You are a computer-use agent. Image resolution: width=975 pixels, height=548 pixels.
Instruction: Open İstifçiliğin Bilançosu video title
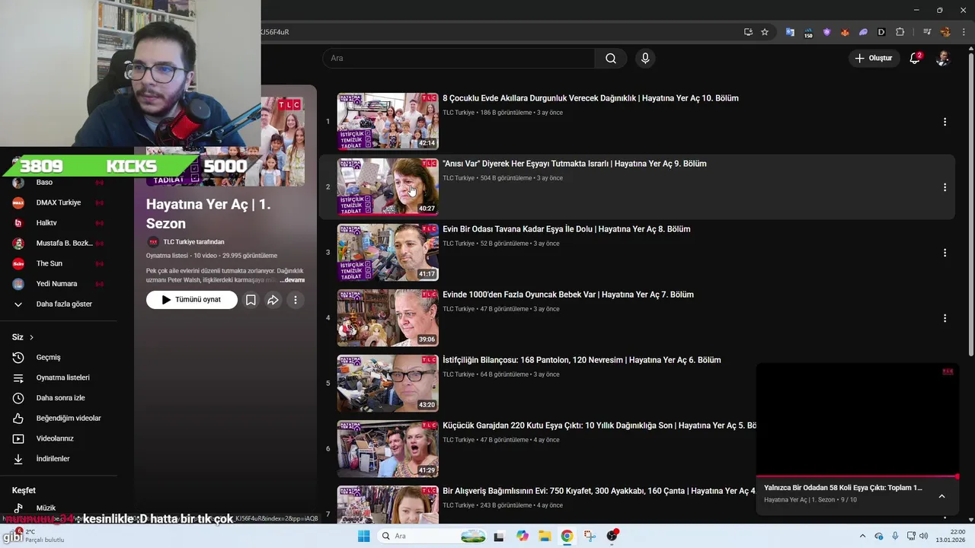pyautogui.click(x=582, y=360)
